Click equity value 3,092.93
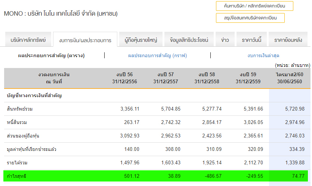The height and width of the screenshot is (186, 312). coord(130,136)
